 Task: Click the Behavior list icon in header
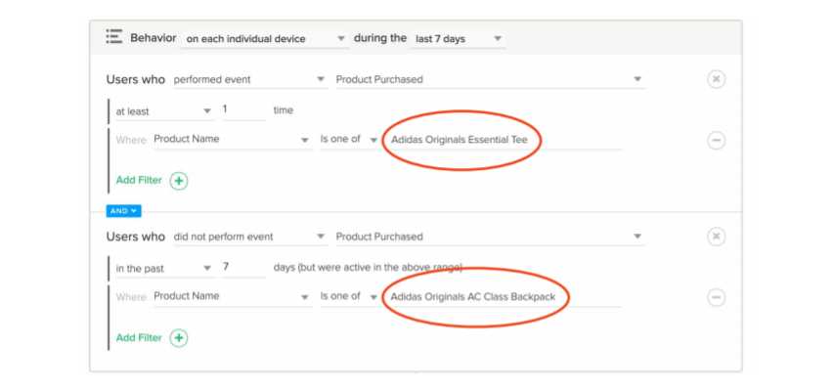click(x=113, y=37)
